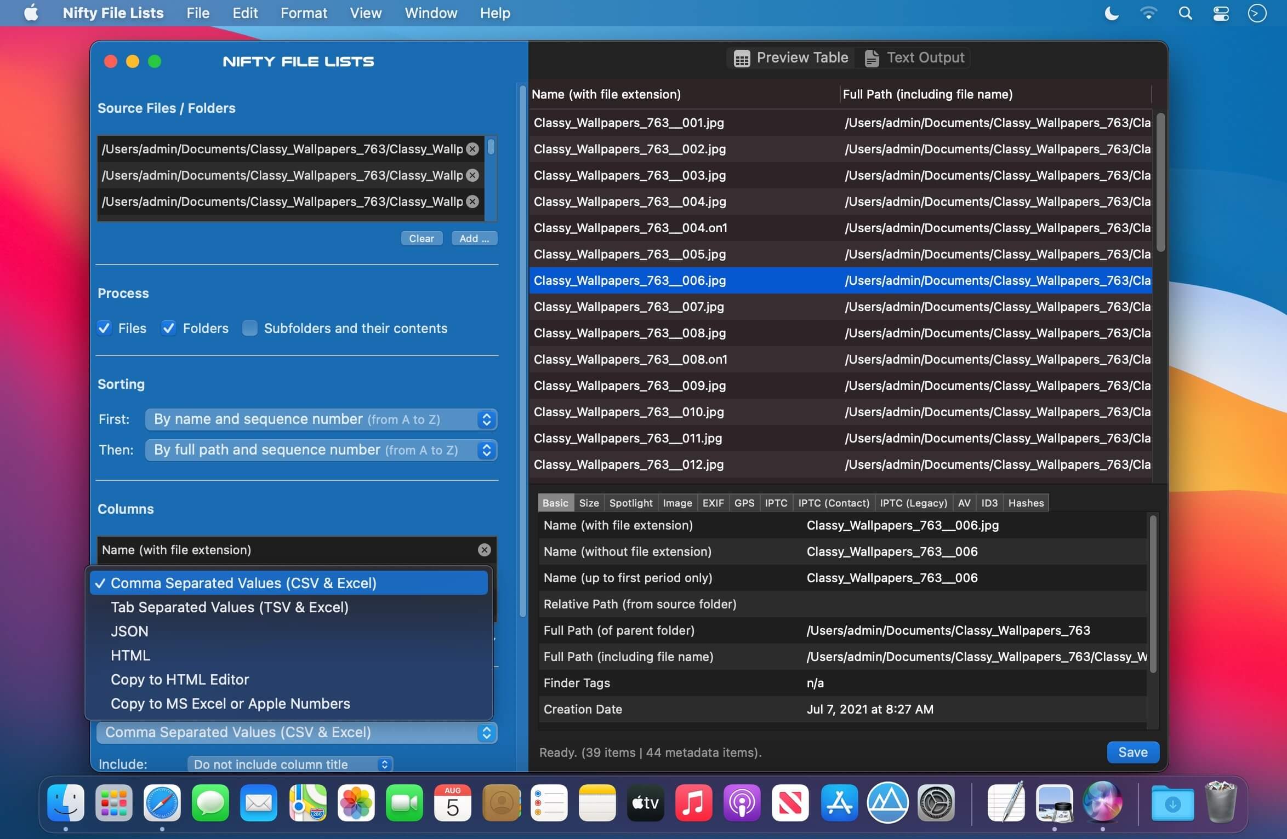Choose JSON from the format menu
The height and width of the screenshot is (839, 1287).
(x=129, y=631)
